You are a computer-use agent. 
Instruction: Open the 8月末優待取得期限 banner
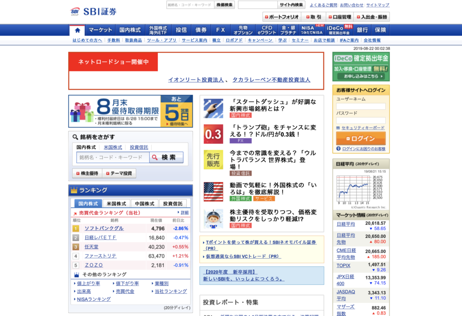pyautogui.click(x=130, y=111)
